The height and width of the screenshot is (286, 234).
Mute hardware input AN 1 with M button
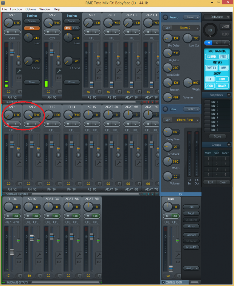8,32
